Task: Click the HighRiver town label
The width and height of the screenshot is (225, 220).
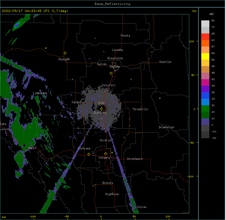Action: coord(112,194)
